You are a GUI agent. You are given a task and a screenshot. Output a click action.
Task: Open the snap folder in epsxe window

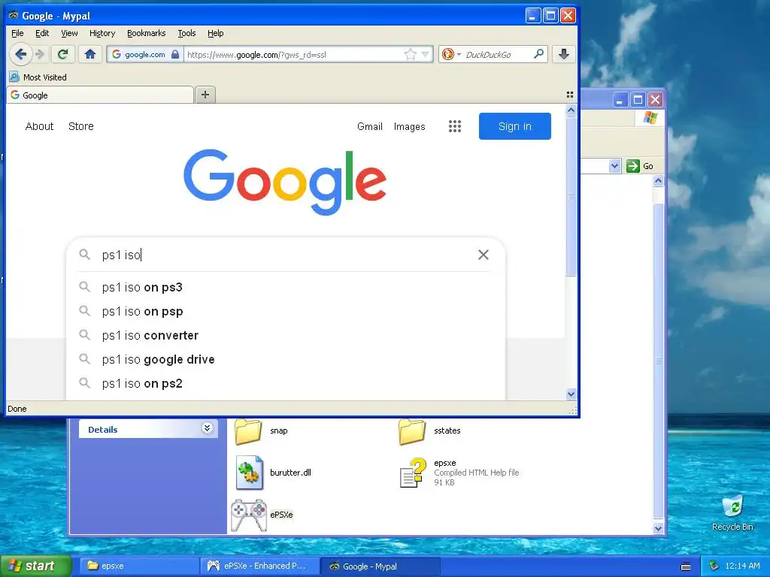248,430
